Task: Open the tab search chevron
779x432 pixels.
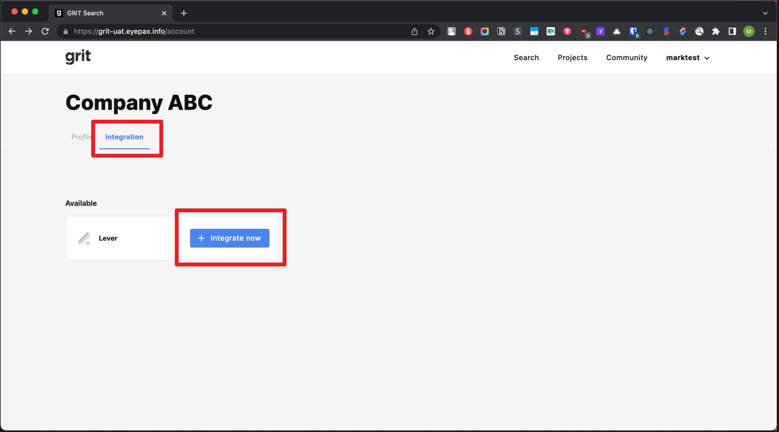Action: 765,13
